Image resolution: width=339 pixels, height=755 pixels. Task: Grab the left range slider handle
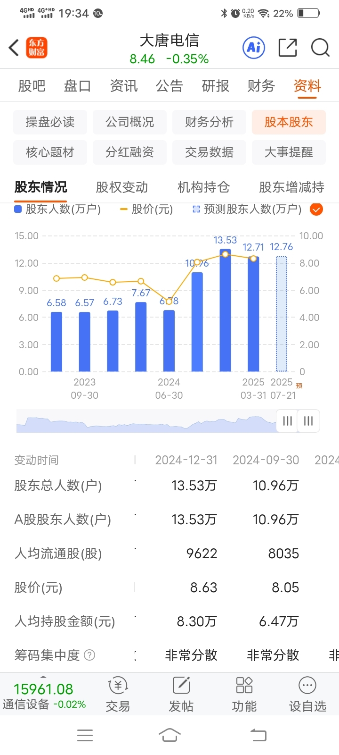(x=287, y=421)
